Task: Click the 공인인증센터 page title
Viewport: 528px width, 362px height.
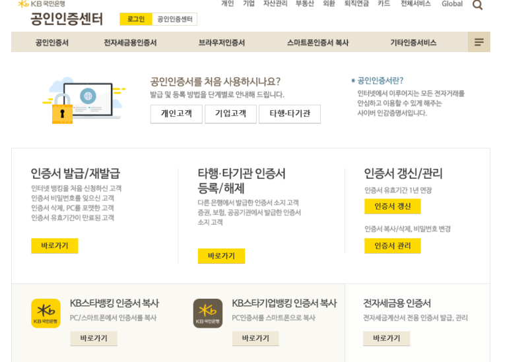Action: coord(67,19)
